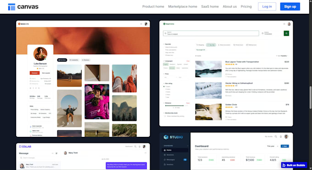Click the calendar date field beside search
Image resolution: width=312 pixels, height=170 pixels.
[x=272, y=33]
